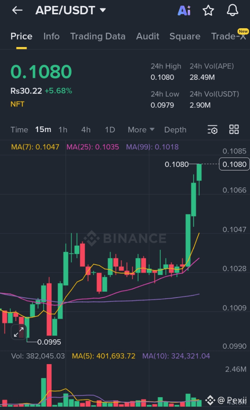This screenshot has height=410, width=250.
Task: Tap the volume MA(5): 401,693.72 label
Action: pos(104,356)
